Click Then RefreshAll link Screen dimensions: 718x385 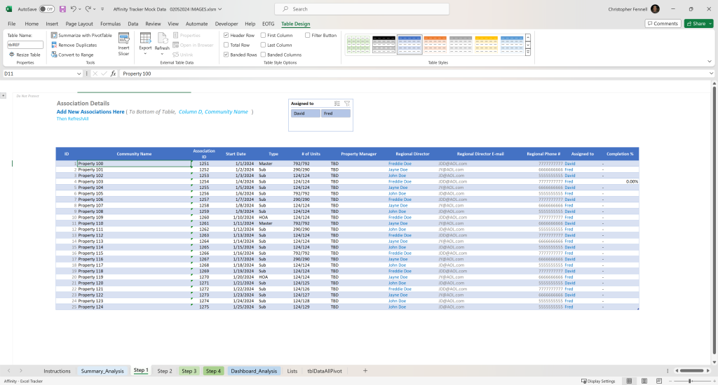pos(72,119)
